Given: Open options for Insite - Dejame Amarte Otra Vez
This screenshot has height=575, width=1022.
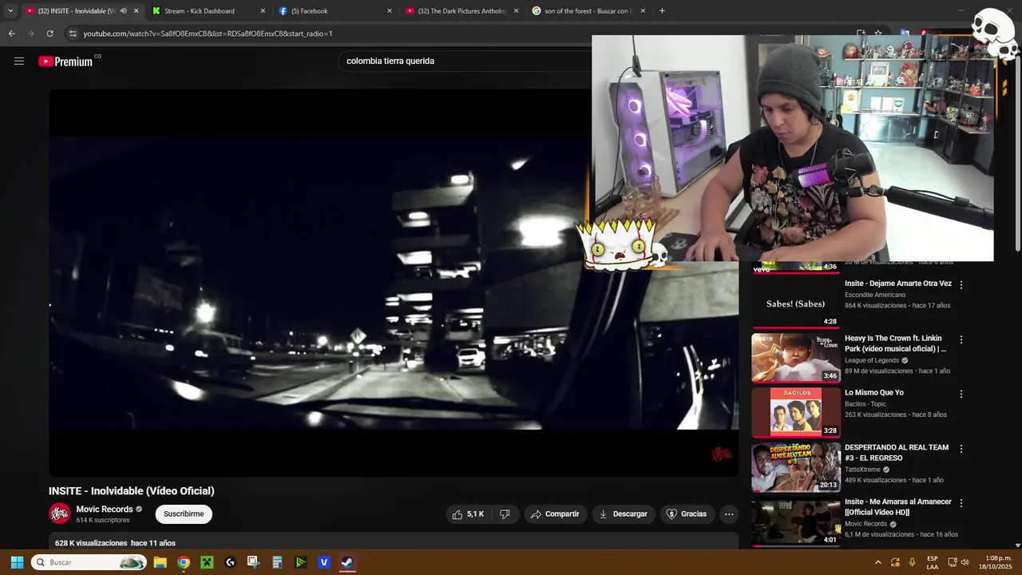Looking at the screenshot, I should click(x=961, y=284).
